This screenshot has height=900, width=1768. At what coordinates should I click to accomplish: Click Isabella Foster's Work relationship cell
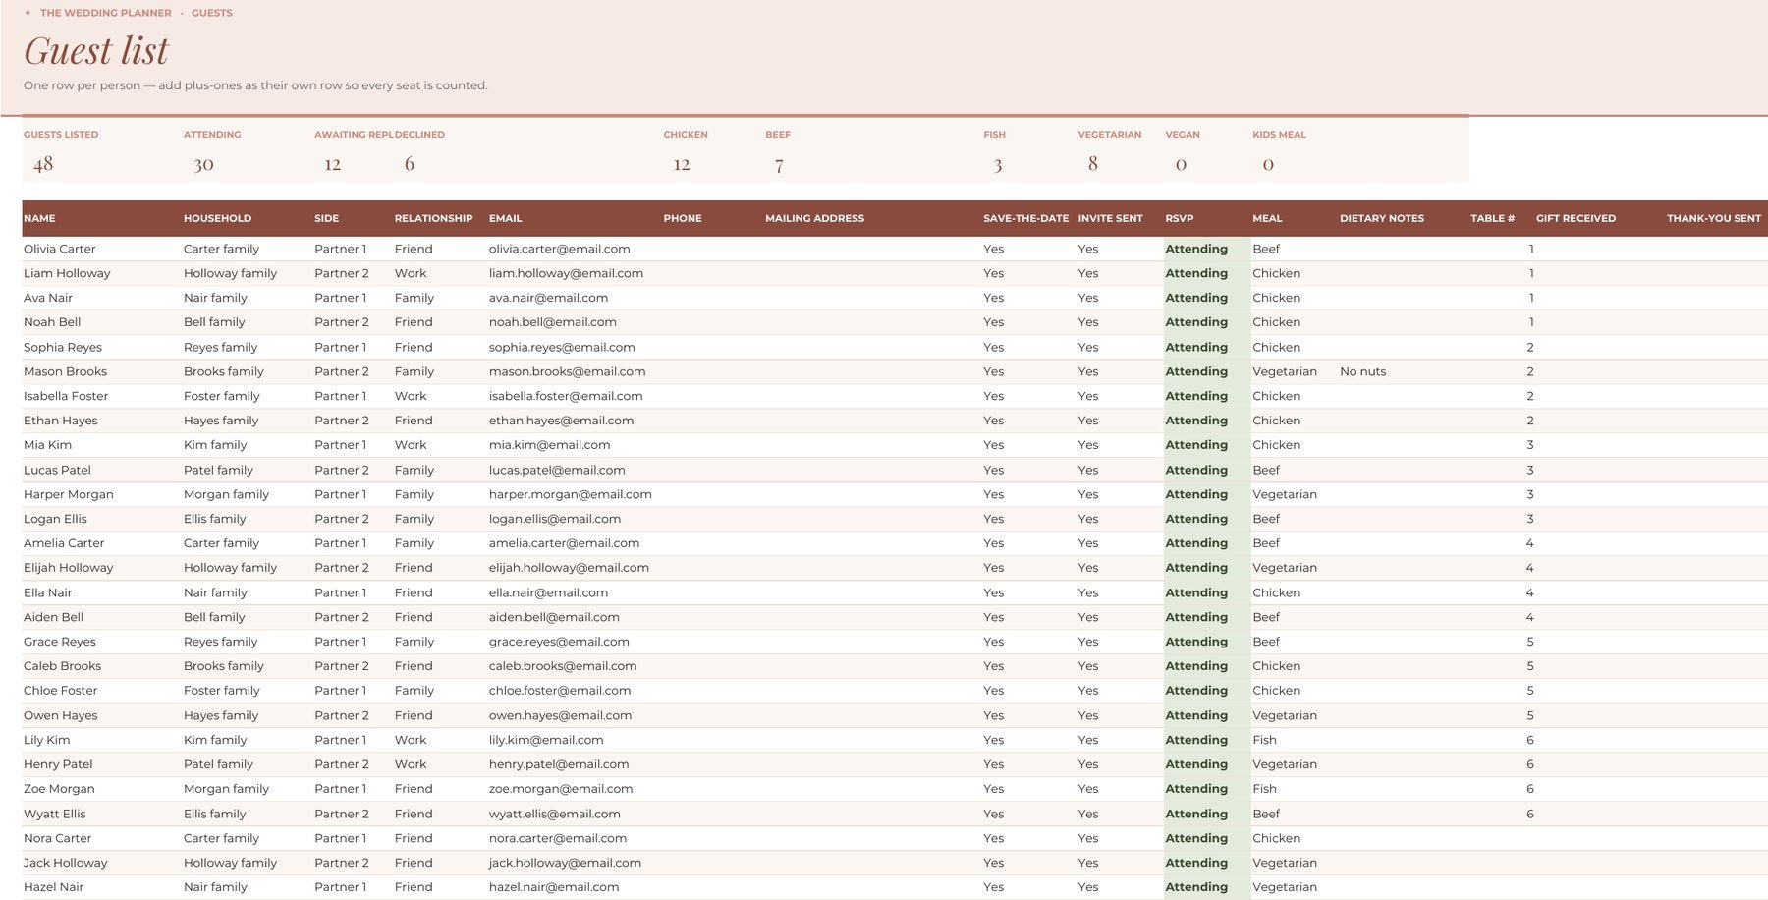click(411, 396)
